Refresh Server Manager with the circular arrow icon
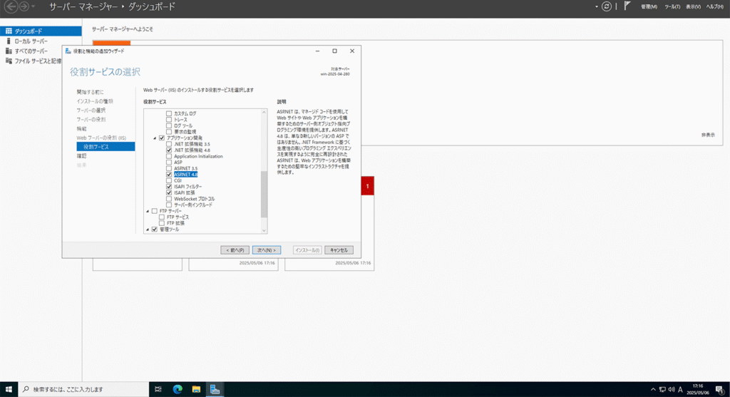Image resolution: width=730 pixels, height=397 pixels. (x=606, y=6)
